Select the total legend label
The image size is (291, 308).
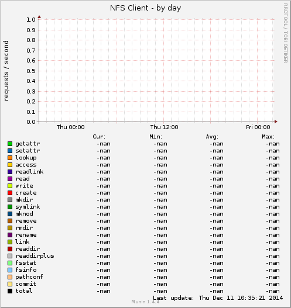pyautogui.click(x=24, y=291)
